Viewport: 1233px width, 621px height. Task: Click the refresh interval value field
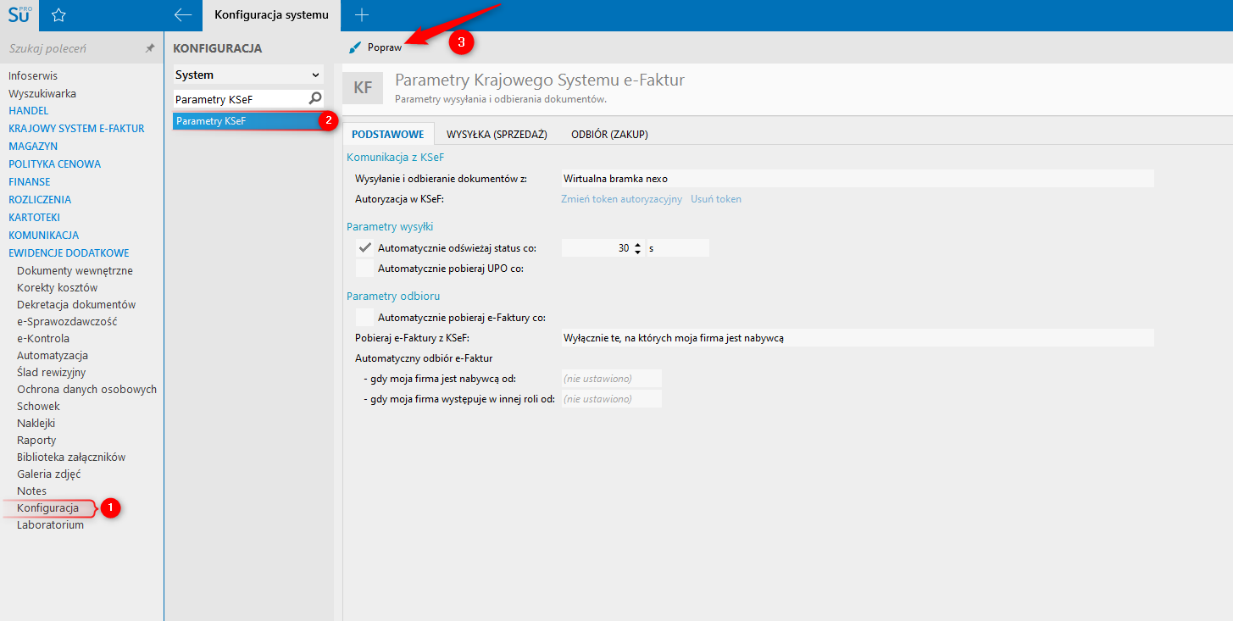coord(597,248)
